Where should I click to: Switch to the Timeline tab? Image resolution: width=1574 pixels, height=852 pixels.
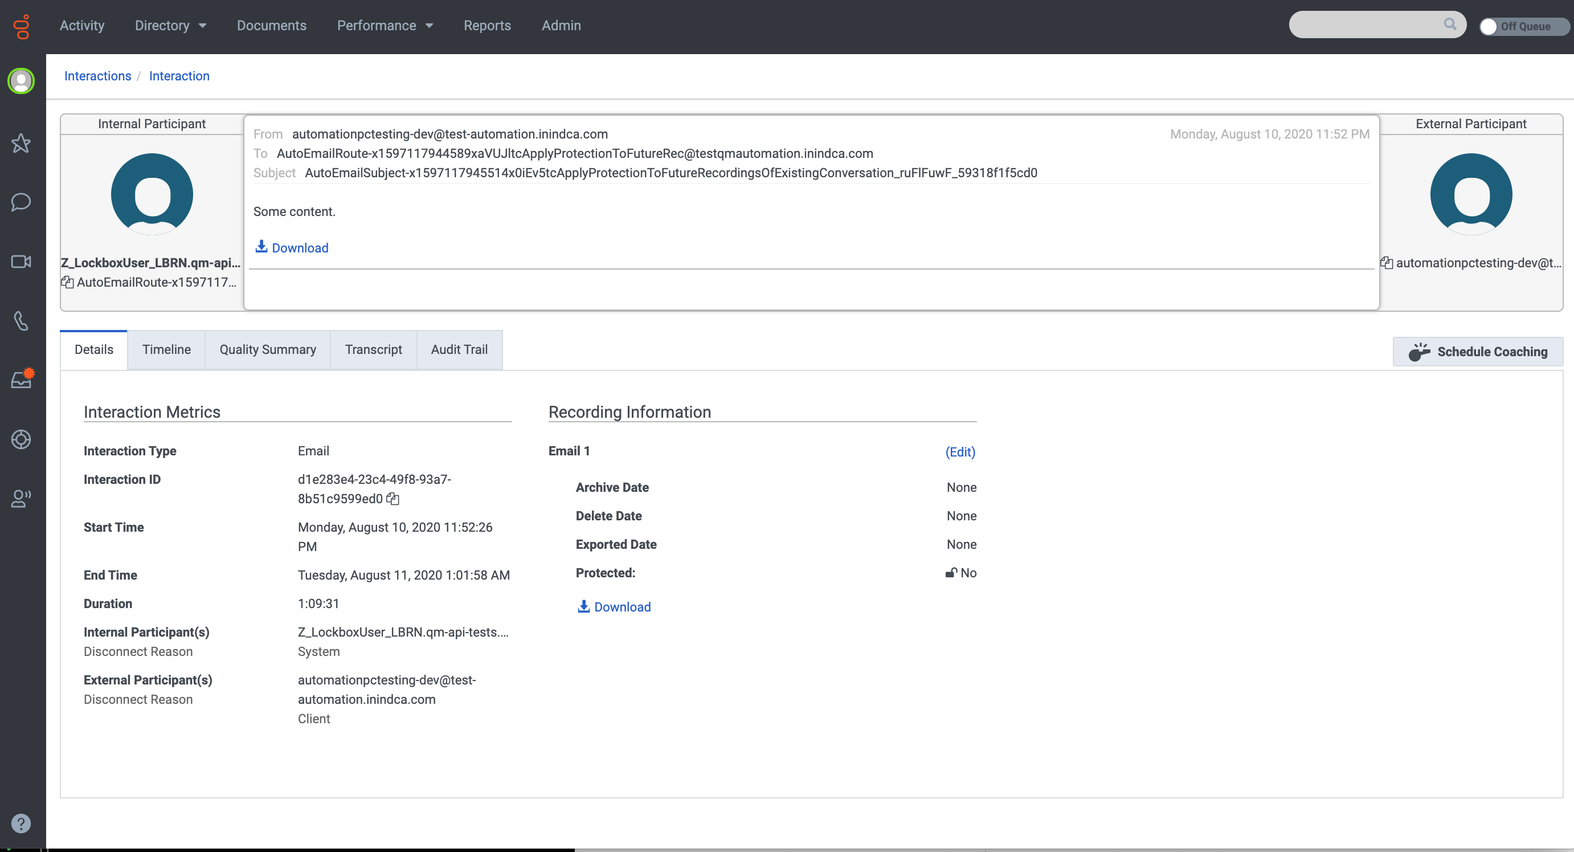click(166, 349)
